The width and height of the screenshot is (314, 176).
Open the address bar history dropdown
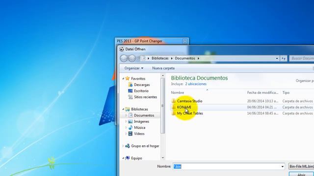[277, 59]
